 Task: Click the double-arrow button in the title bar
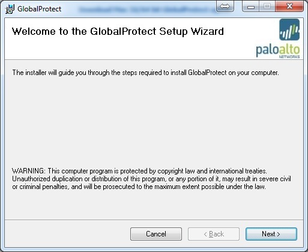(225, 7)
